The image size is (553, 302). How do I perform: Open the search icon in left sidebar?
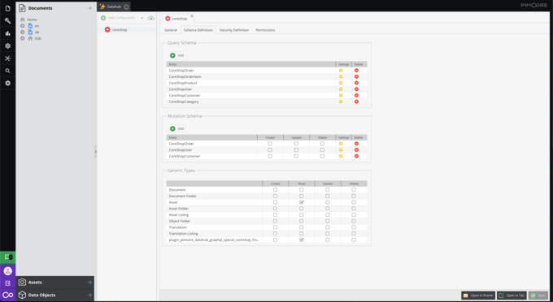[x=8, y=71]
